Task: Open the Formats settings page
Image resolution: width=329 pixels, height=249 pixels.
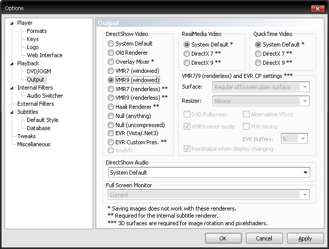Action: pyautogui.click(x=37, y=31)
